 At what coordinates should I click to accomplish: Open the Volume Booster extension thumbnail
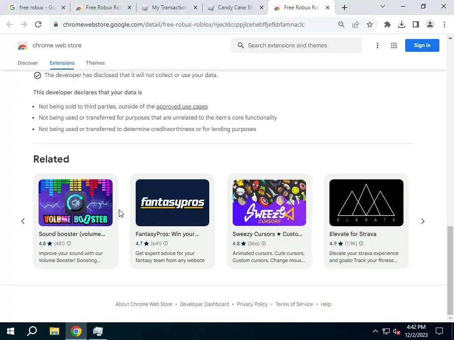click(75, 203)
